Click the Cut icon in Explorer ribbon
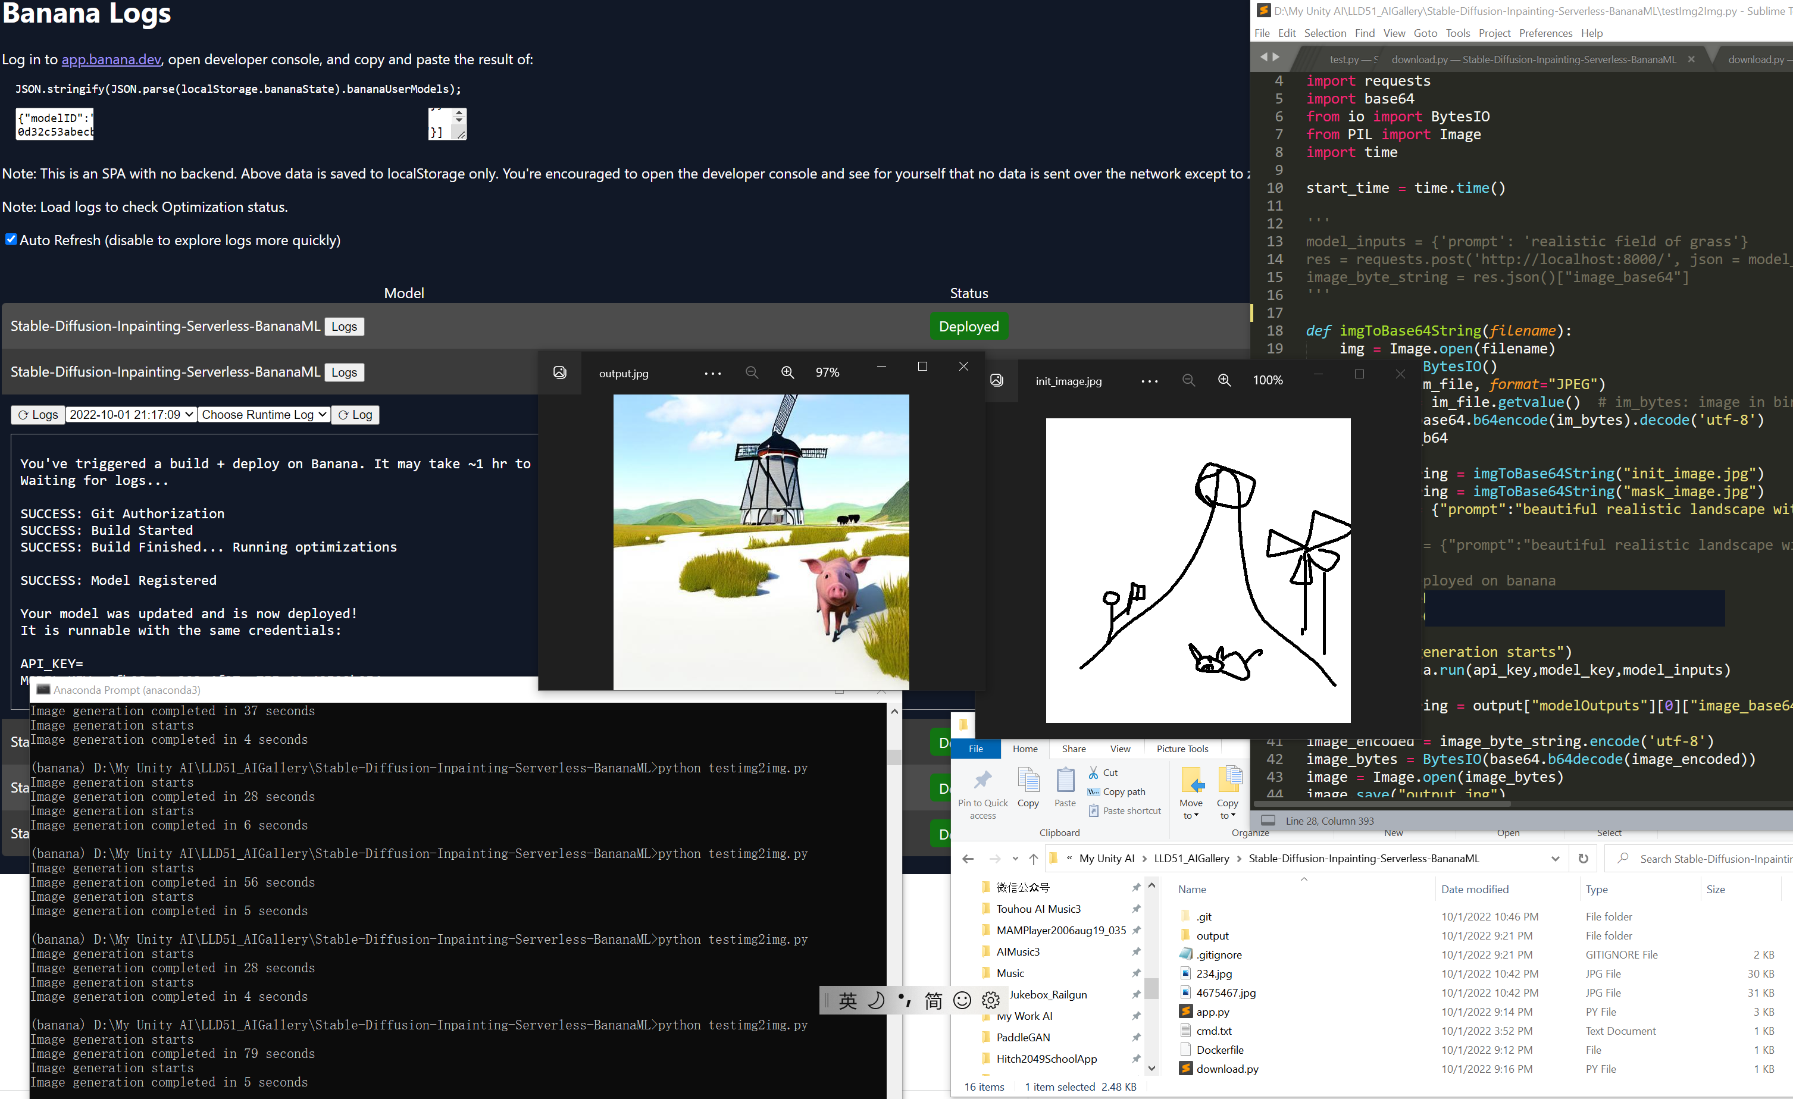The height and width of the screenshot is (1099, 1793). (1094, 773)
